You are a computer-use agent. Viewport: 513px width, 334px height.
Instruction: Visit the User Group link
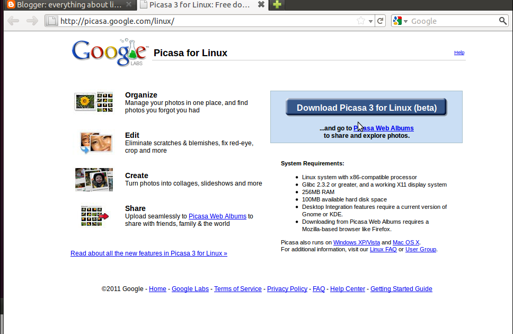(x=421, y=249)
